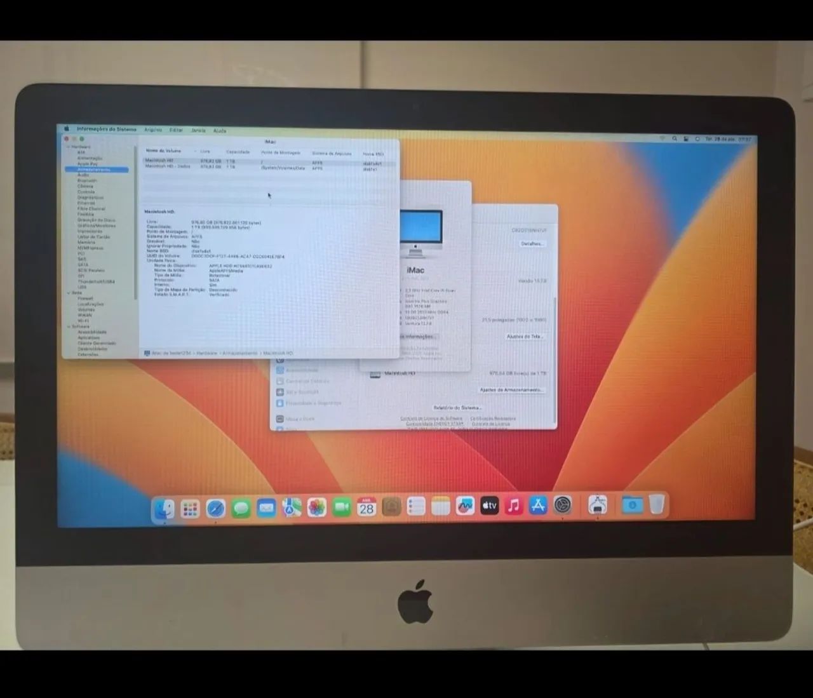Open the Apple menu
Screen dimensions: 813x698
[x=67, y=128]
